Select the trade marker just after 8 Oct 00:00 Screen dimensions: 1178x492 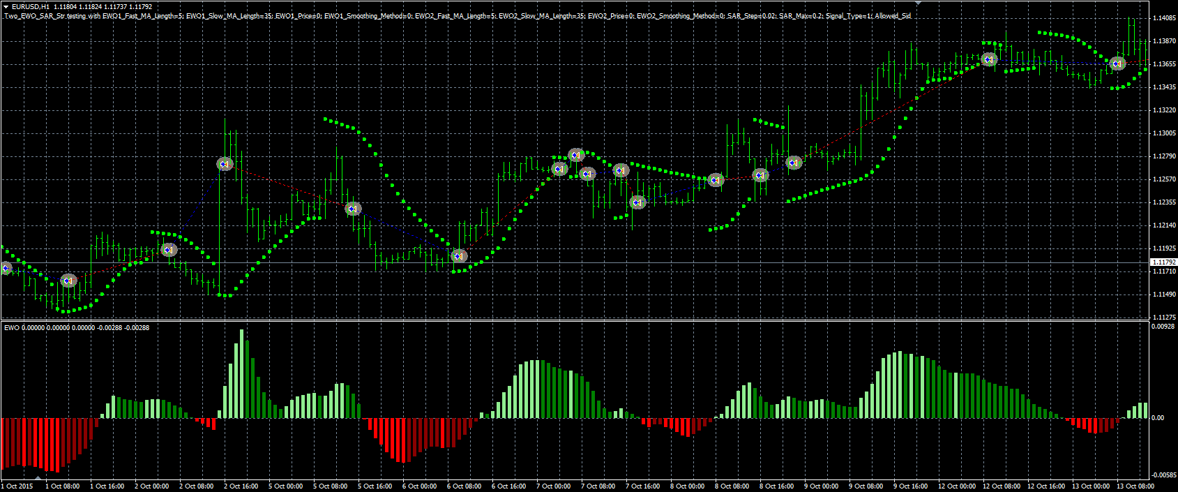pos(716,180)
